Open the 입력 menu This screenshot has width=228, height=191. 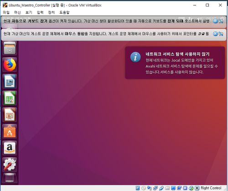click(x=40, y=12)
